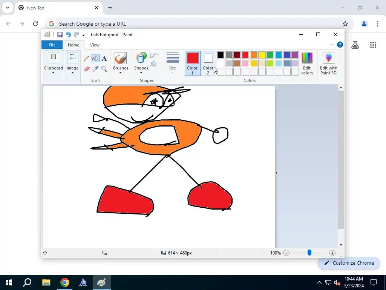Open the File menu in Paint
This screenshot has height=290, width=386.
tap(52, 45)
